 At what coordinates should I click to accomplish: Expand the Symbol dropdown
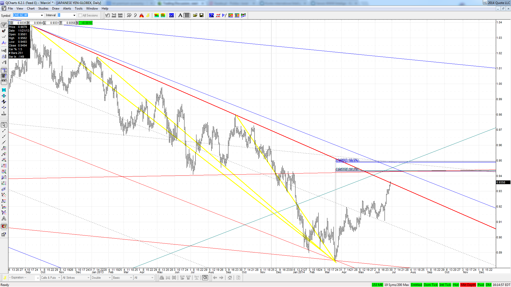tap(42, 15)
